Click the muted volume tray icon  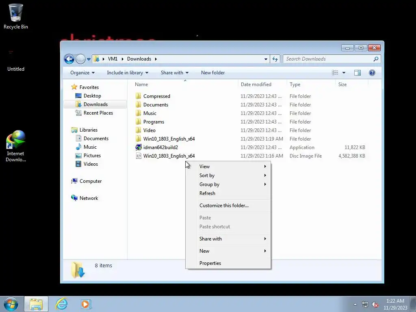375,304
